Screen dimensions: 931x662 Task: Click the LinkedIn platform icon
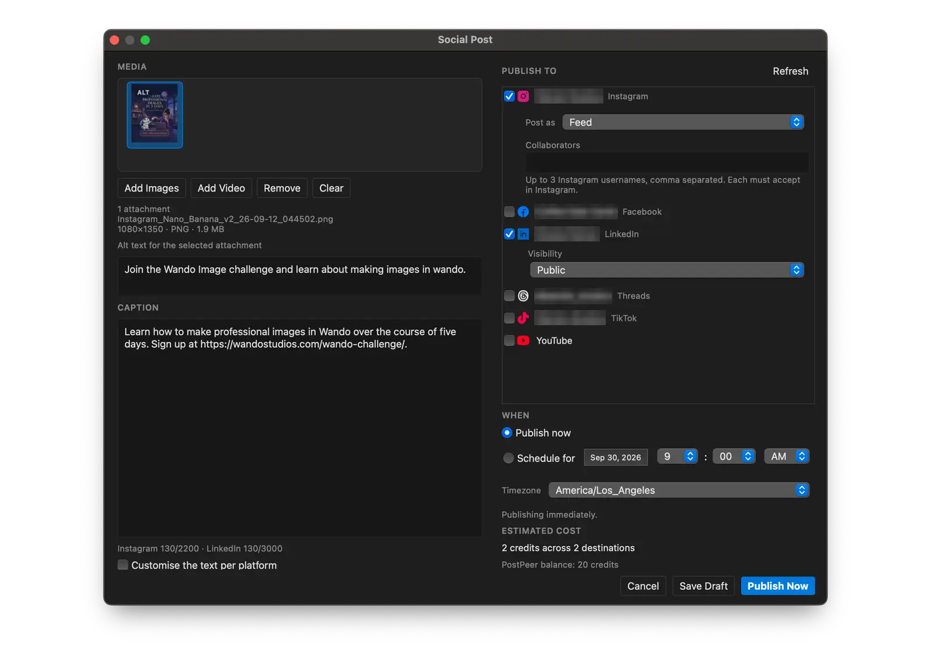point(523,234)
